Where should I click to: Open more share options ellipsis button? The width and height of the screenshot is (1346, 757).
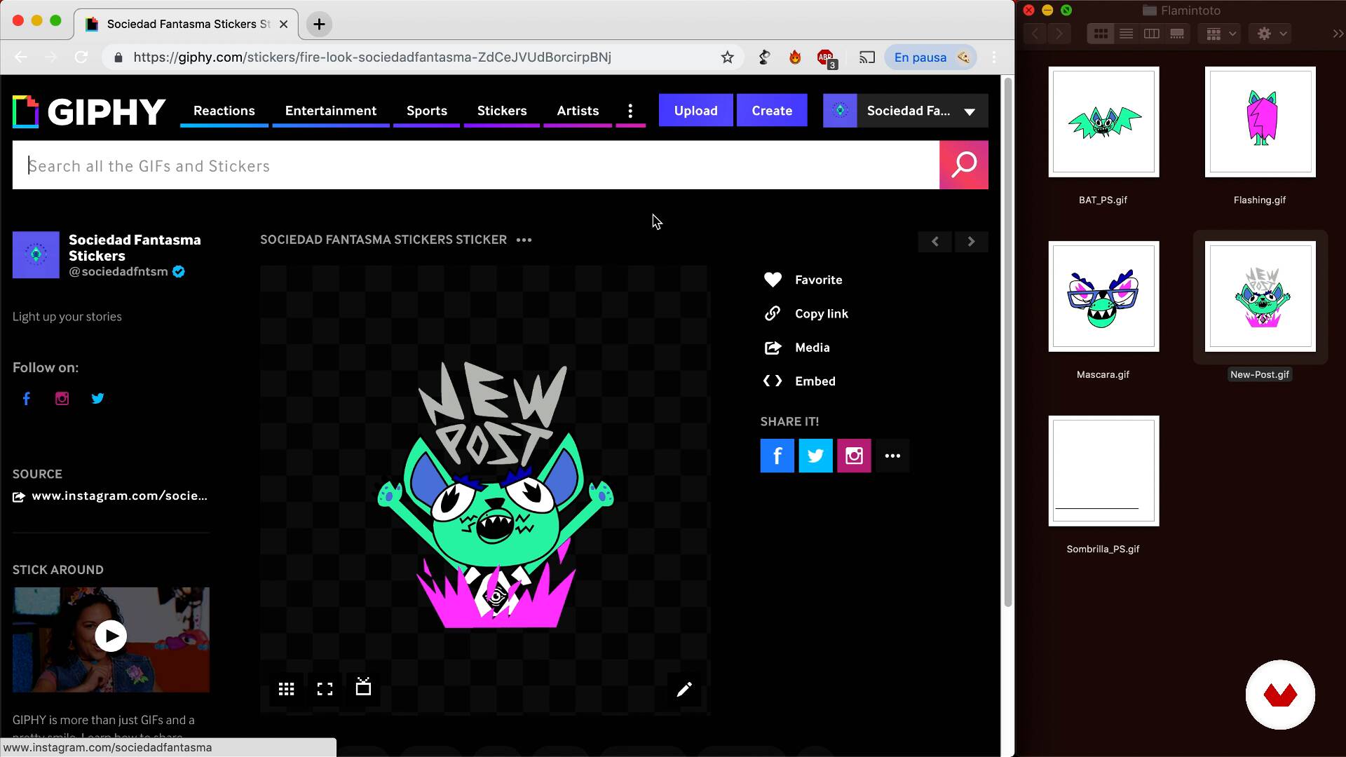892,456
